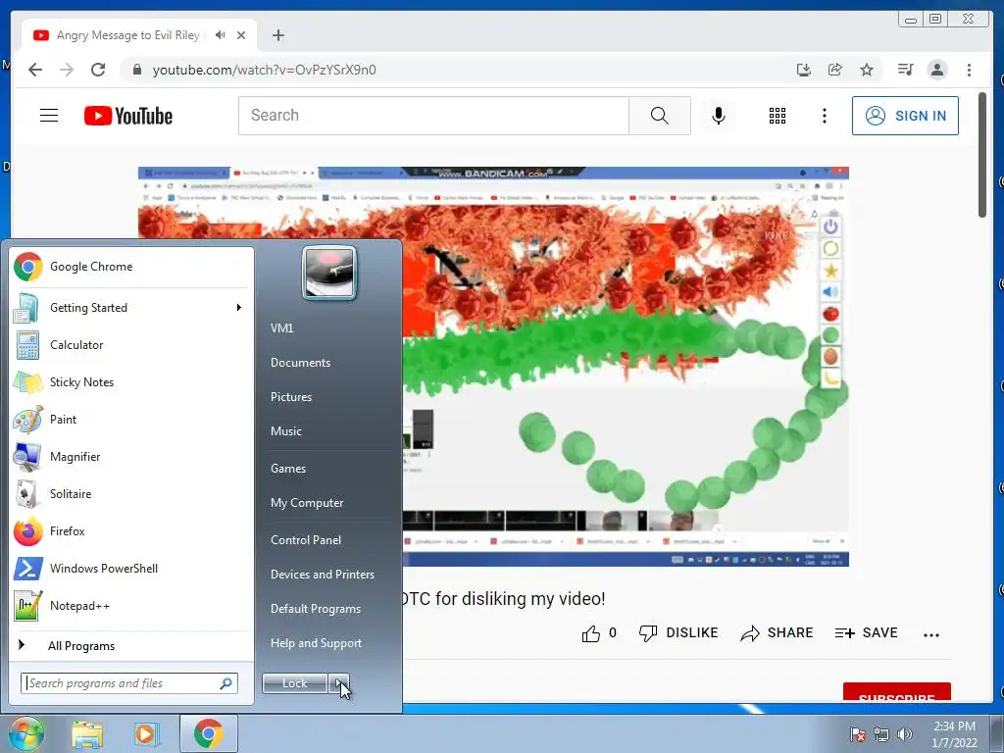The image size is (1004, 753).
Task: Launch Calculator from the Start menu
Action: pyautogui.click(x=131, y=344)
